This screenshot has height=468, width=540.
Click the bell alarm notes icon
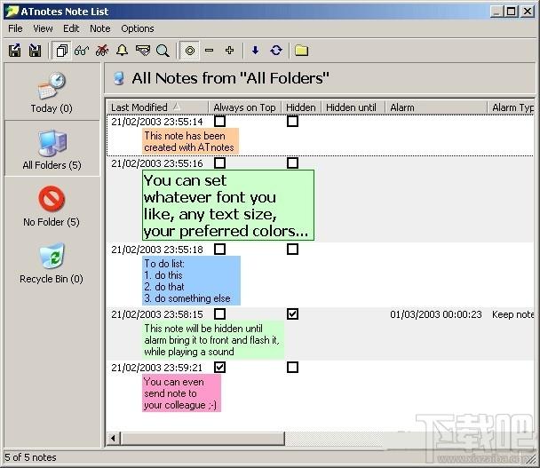(122, 51)
